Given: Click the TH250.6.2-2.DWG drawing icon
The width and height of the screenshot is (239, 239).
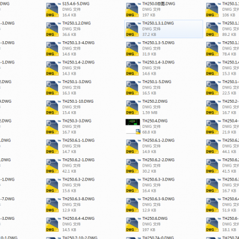Looking at the screenshot, I should pos(132,166).
